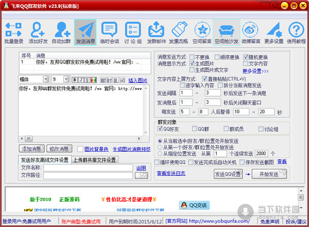Screen dimensions: 309x227
Task: Check the 不更换 no-change option
Action: pos(192,57)
